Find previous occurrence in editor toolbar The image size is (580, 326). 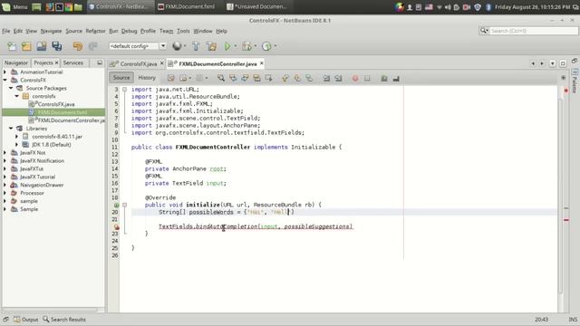coord(233,78)
